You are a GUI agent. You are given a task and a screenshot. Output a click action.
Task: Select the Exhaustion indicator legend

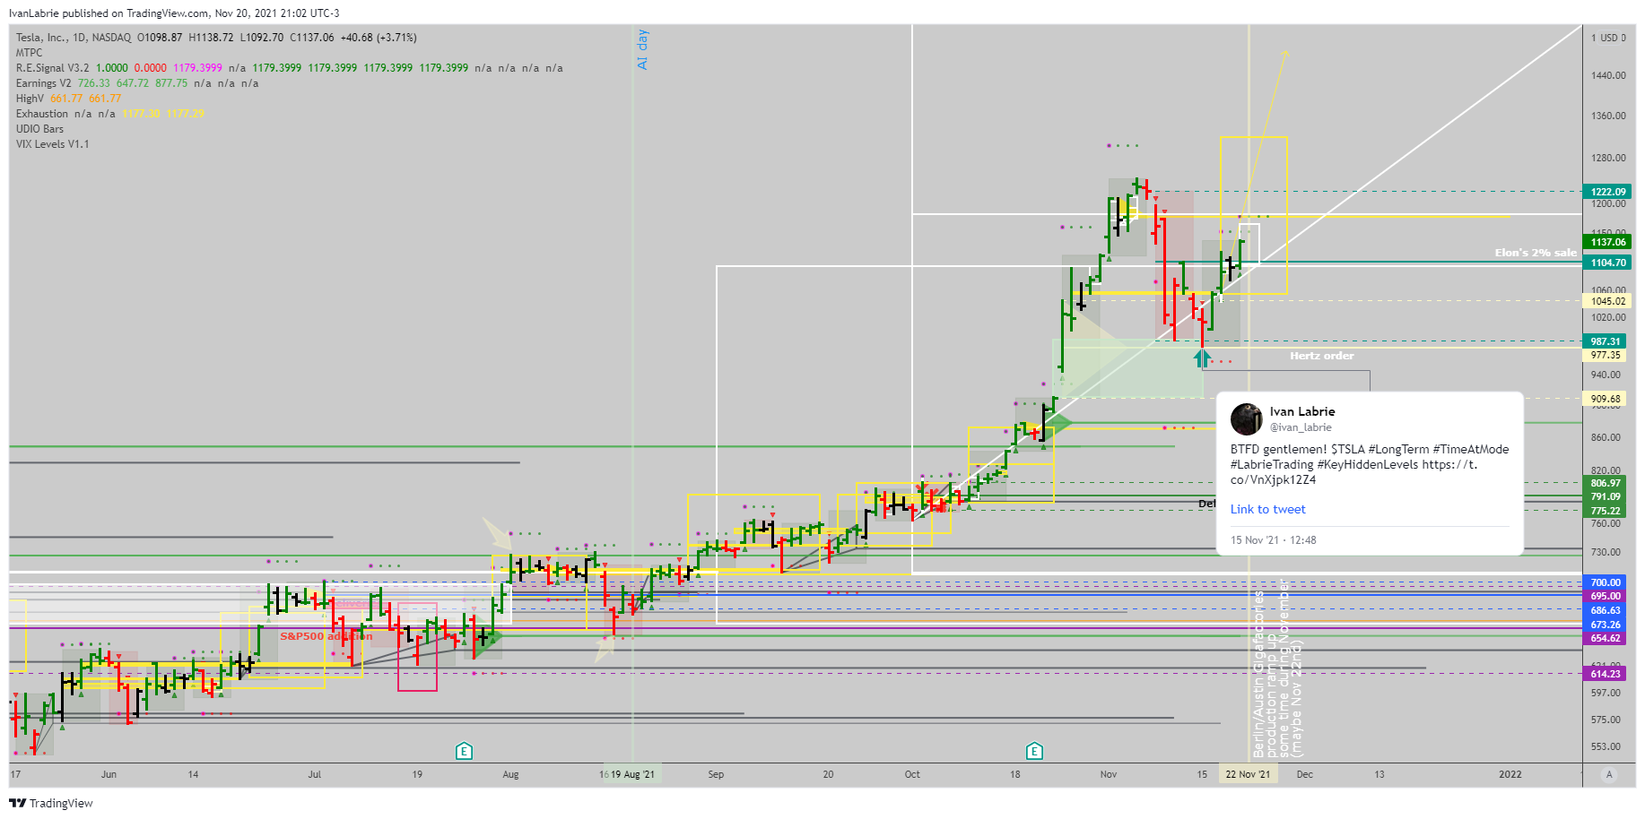pos(42,114)
